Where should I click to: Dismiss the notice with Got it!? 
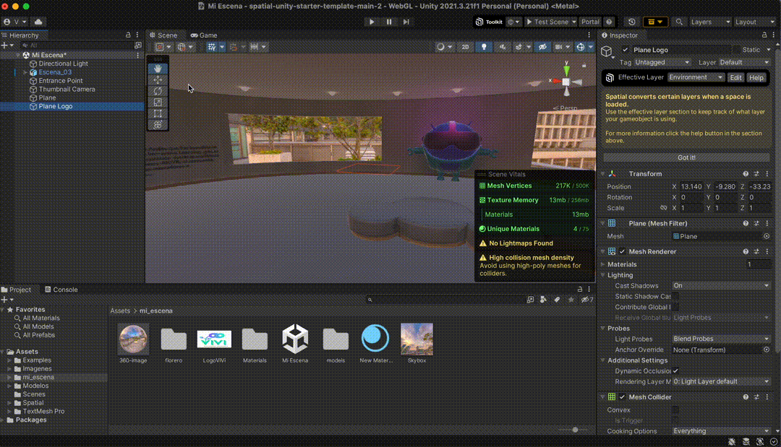click(686, 157)
